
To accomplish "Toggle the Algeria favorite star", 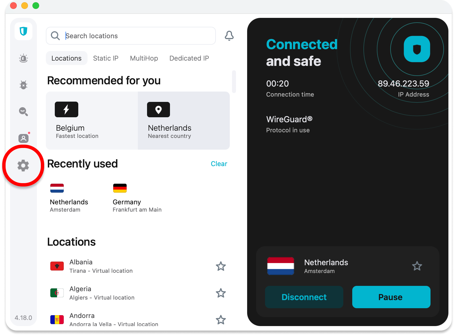I will pyautogui.click(x=221, y=293).
